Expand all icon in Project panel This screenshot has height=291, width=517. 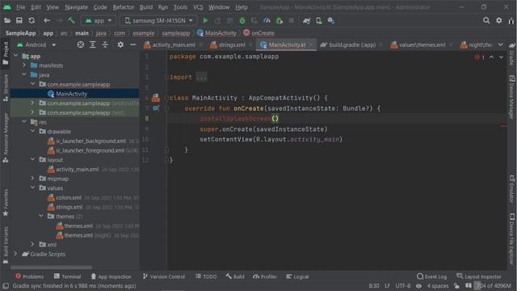93,44
